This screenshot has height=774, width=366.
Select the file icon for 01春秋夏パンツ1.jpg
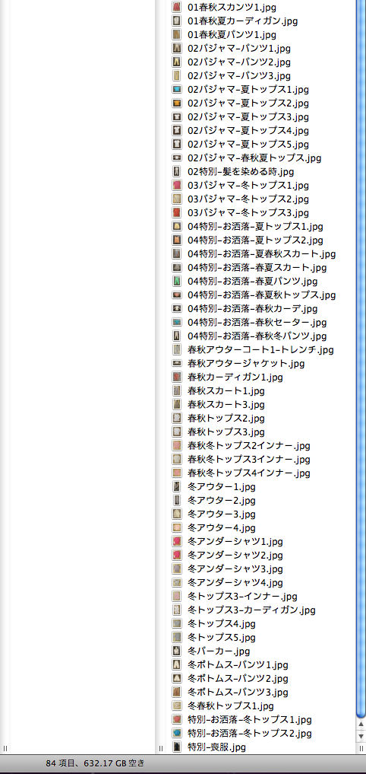177,34
